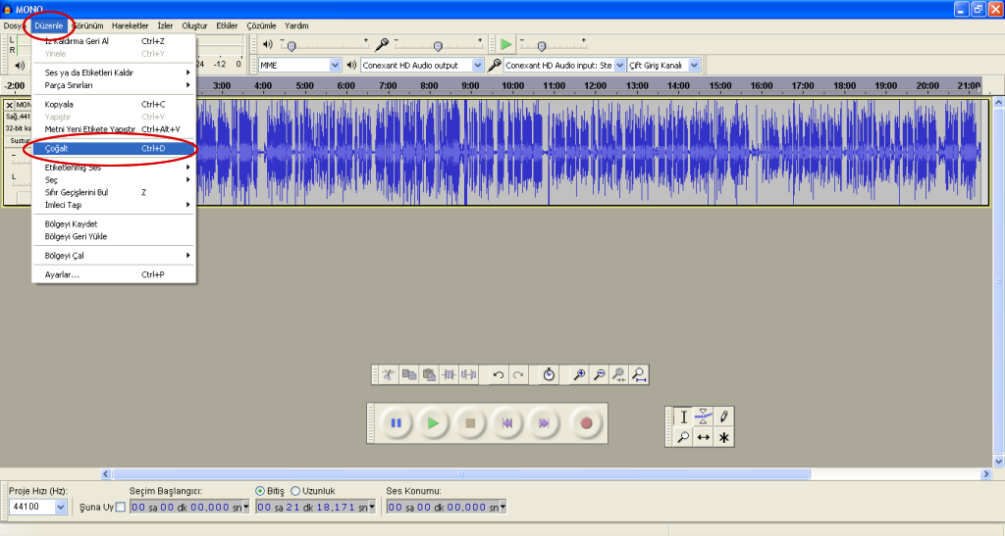Click the Silence audio icon

(x=468, y=375)
